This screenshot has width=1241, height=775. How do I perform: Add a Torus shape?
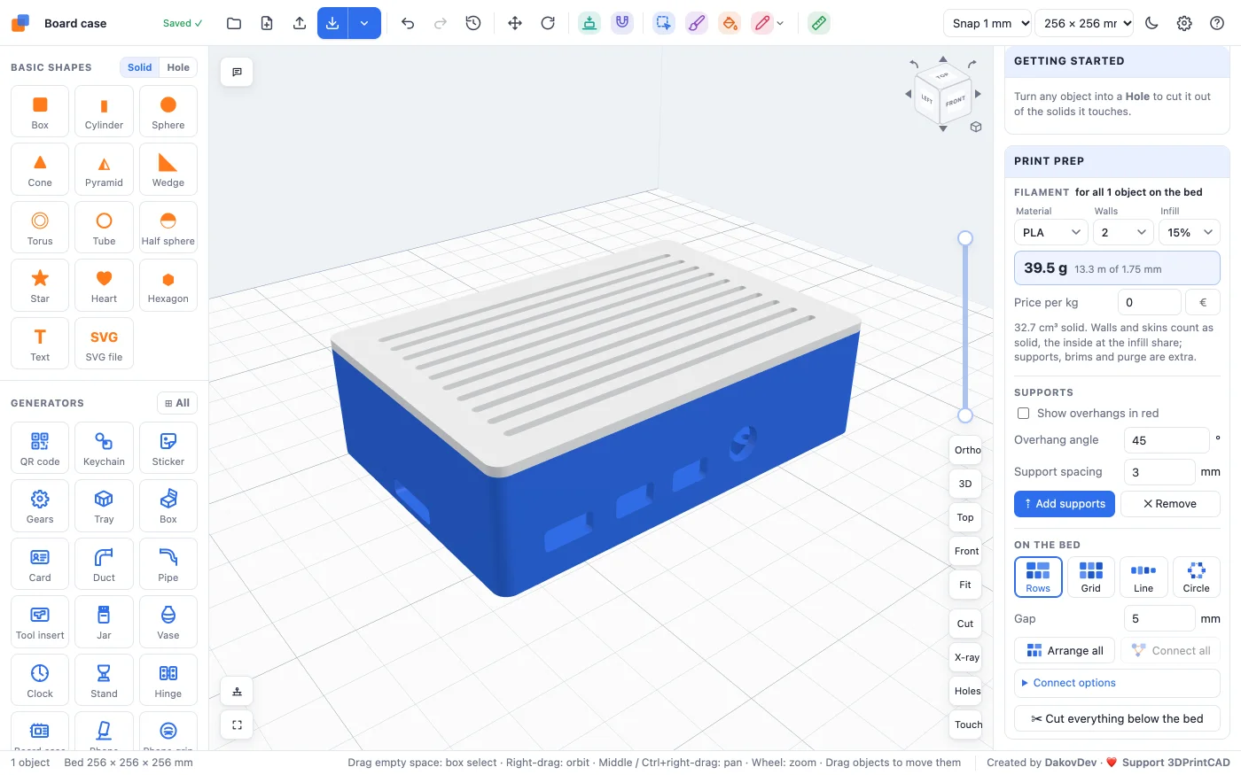click(40, 228)
